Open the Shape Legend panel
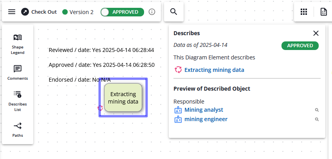The image size is (332, 159). 18,44
